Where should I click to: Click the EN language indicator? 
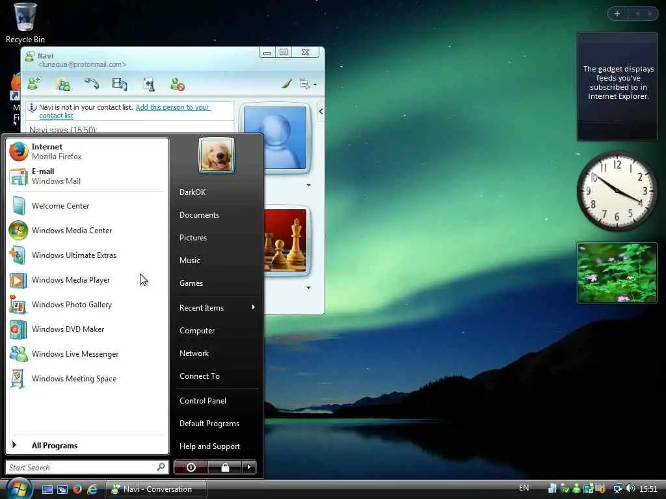pyautogui.click(x=524, y=488)
